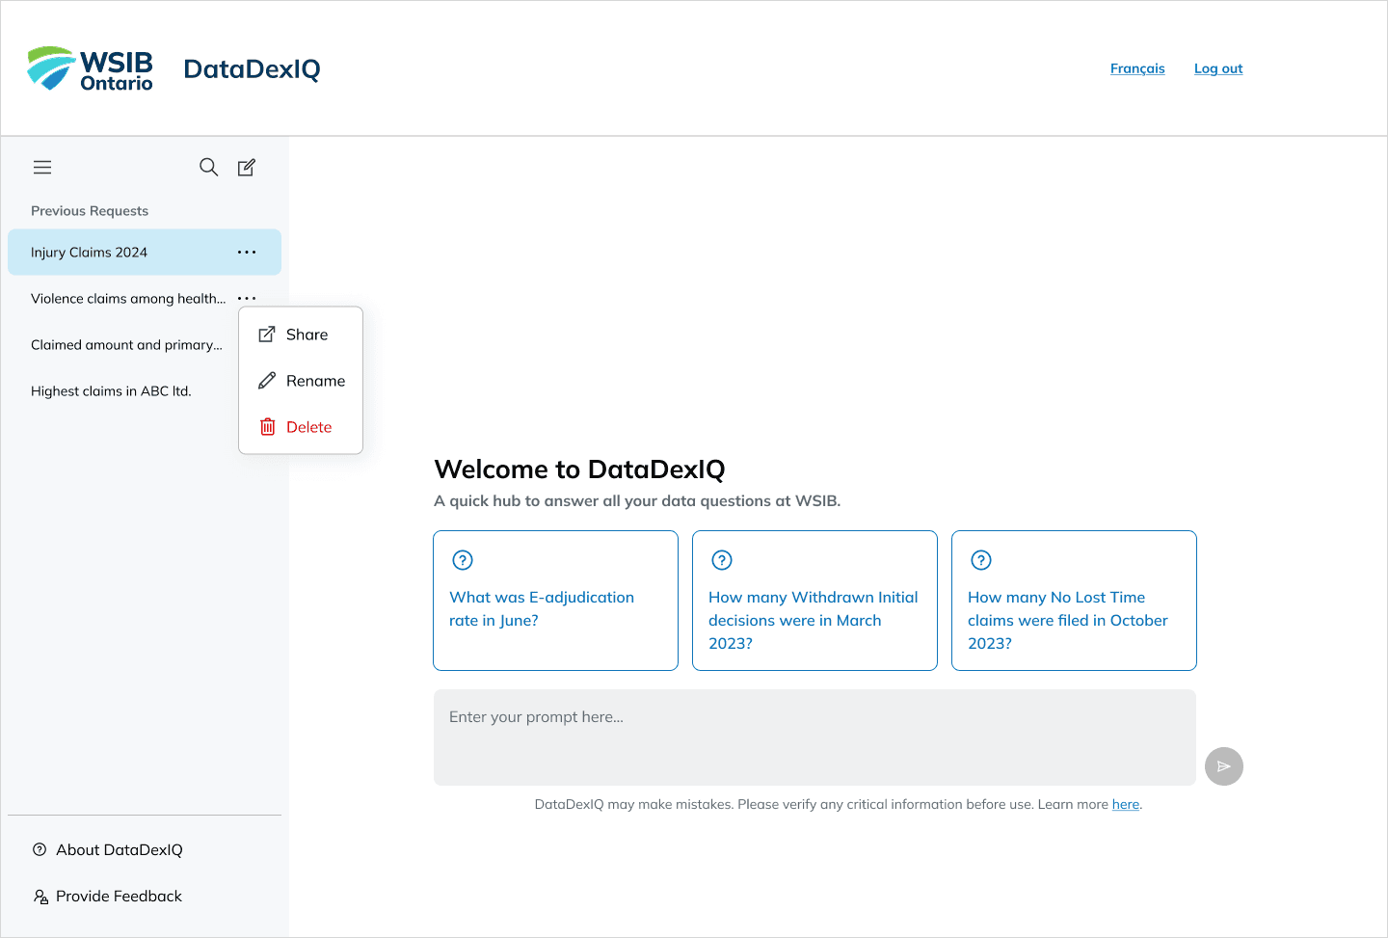Focus the Enter your prompt here field
The image size is (1388, 938).
click(814, 737)
